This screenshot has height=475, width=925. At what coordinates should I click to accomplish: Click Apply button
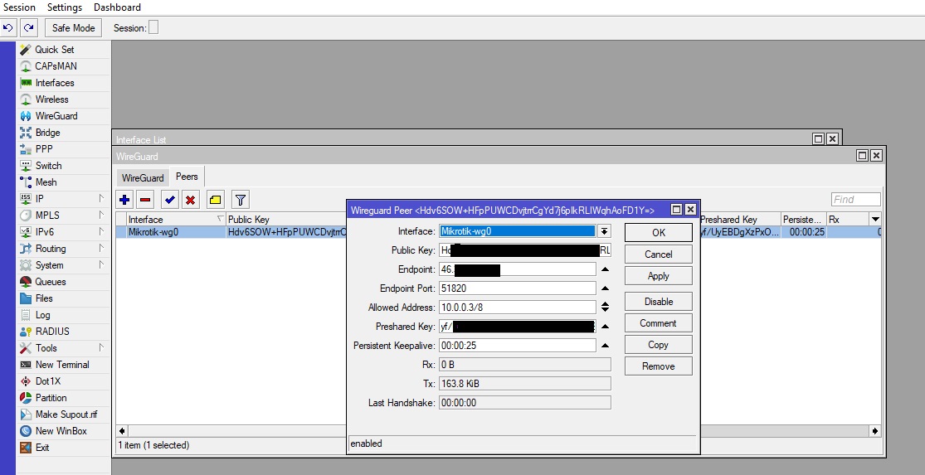[x=659, y=276]
